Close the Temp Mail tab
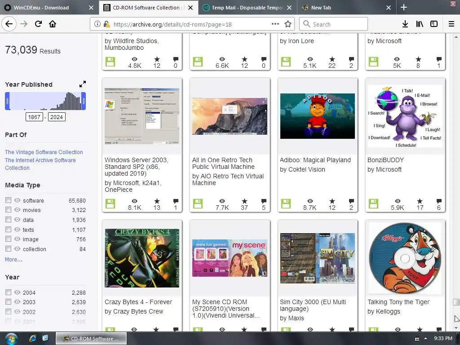The image size is (460, 345). pyautogui.click(x=289, y=8)
